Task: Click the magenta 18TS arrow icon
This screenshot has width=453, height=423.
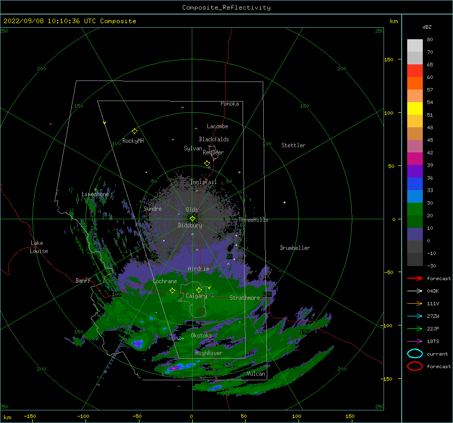Action: [x=415, y=342]
